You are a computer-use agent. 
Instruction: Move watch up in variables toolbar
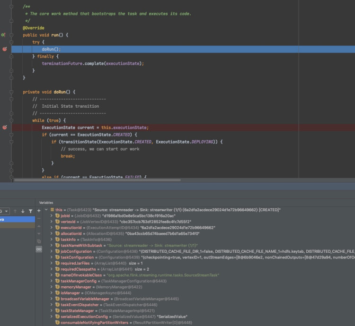[39, 226]
